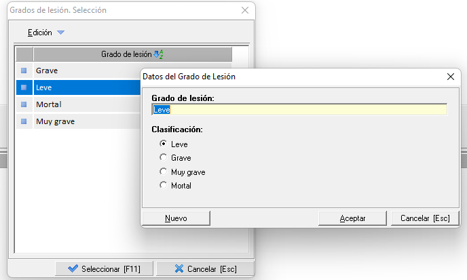Viewport: 467px width, 280px height.
Task: Choose the Mortal radio option
Action: tap(163, 185)
